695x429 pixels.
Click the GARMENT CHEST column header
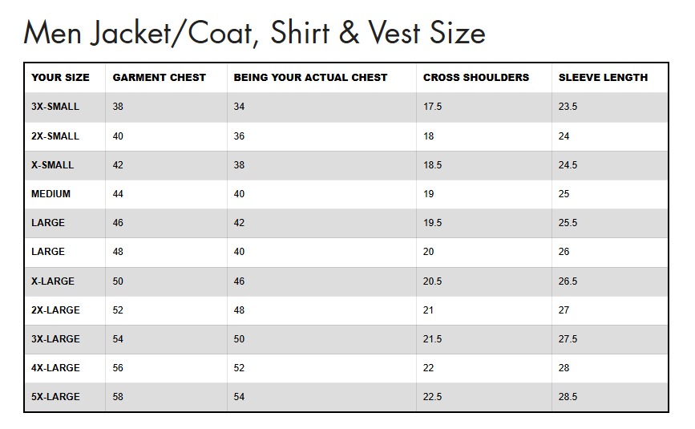[159, 78]
